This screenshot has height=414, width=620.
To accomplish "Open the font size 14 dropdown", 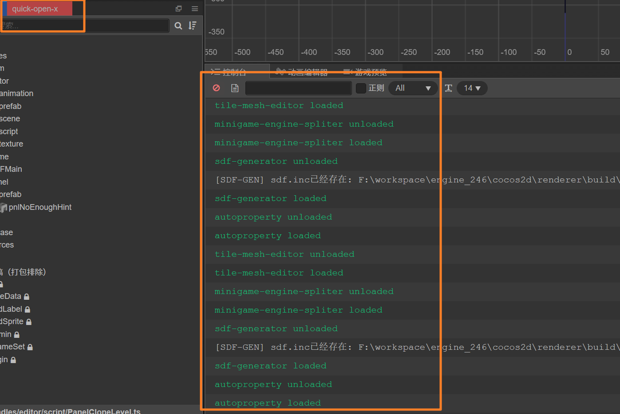I will [x=472, y=88].
